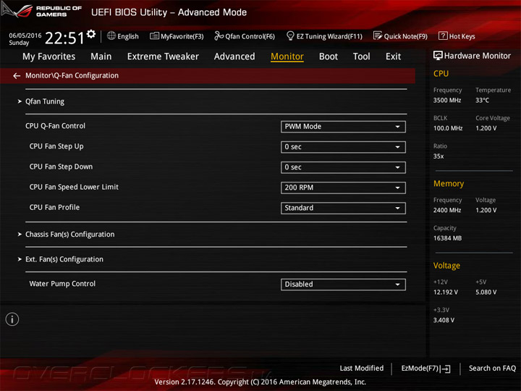Click the memory capacity 16384 MB
This screenshot has height=391, width=521.
click(x=447, y=238)
